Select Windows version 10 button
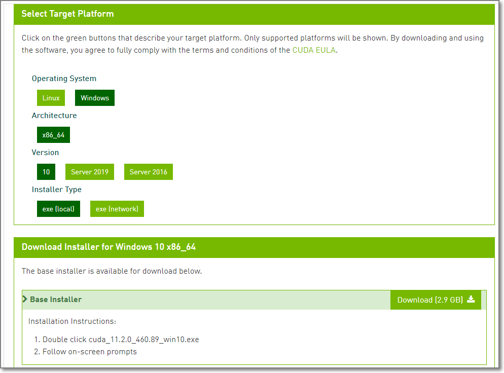 point(46,172)
